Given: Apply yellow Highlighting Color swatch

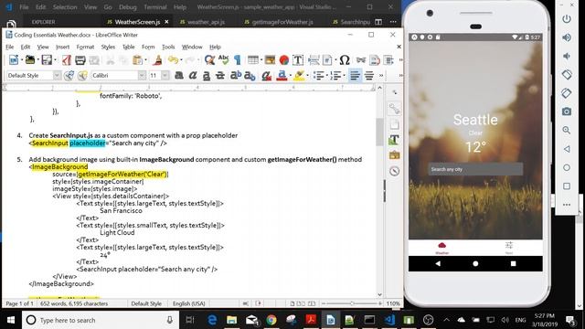Looking at the screenshot, I should [299, 76].
